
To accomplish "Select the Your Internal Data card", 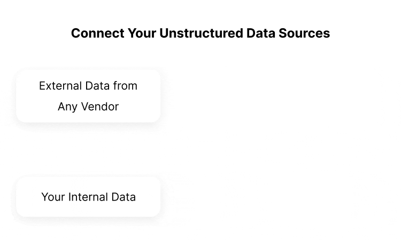I will (88, 197).
